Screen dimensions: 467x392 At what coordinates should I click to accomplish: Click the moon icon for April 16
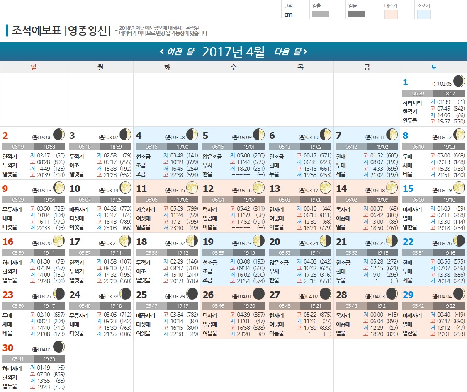point(59,240)
